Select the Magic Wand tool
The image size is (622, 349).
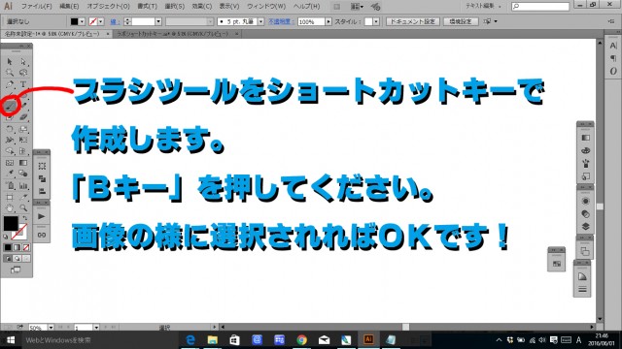(x=10, y=73)
